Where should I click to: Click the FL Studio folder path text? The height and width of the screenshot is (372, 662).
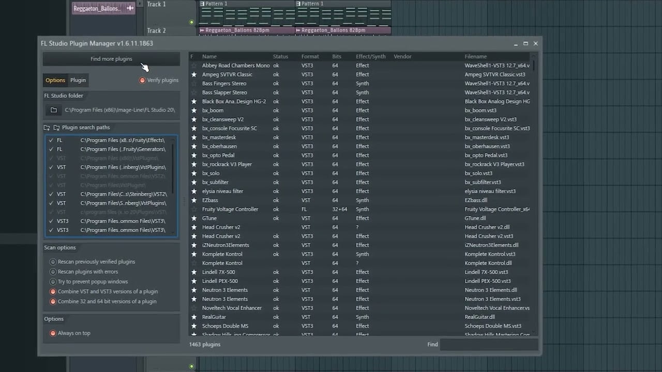[x=119, y=110]
